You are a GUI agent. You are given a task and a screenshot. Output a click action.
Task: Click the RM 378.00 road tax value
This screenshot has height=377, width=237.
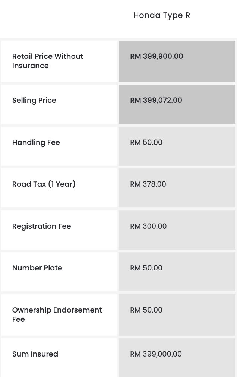point(148,184)
